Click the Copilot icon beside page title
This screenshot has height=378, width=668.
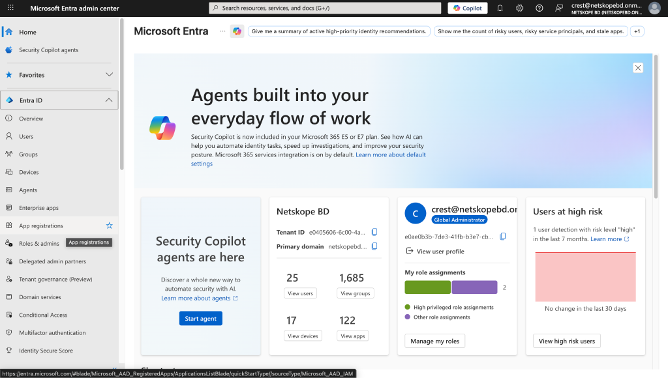(x=237, y=31)
